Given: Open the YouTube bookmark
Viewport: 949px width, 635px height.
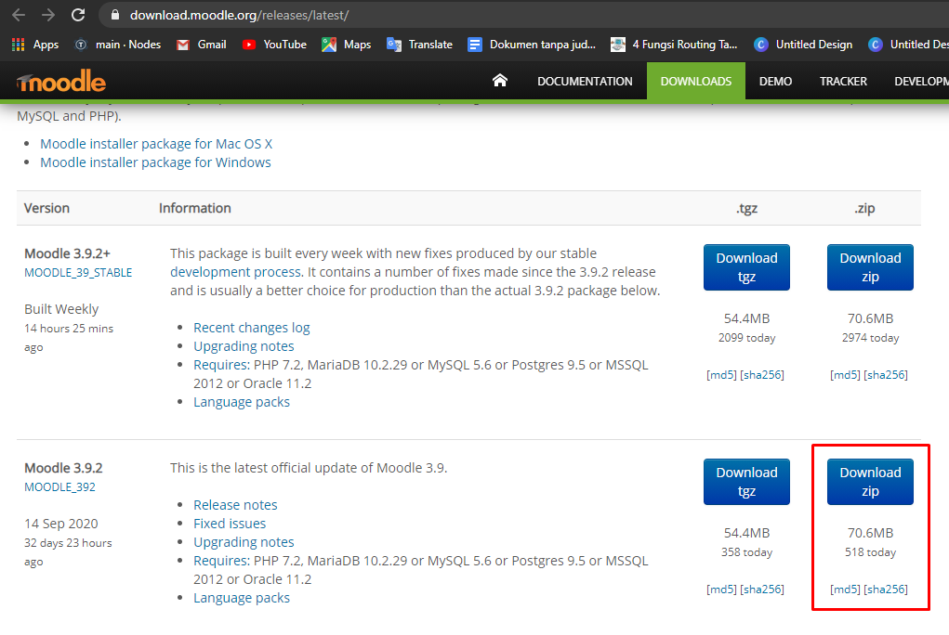Looking at the screenshot, I should tap(274, 45).
